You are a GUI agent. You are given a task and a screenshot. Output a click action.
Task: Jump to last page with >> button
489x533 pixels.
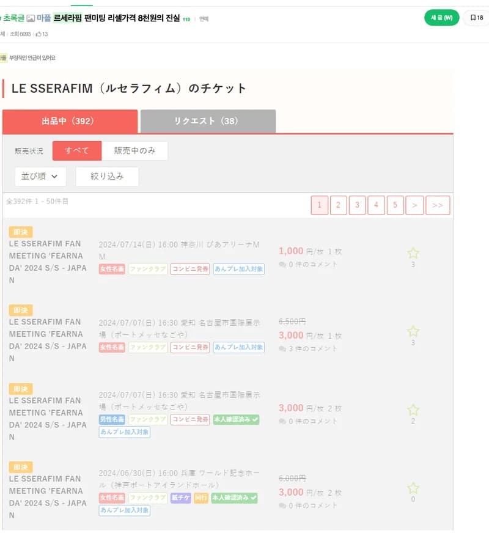click(438, 205)
